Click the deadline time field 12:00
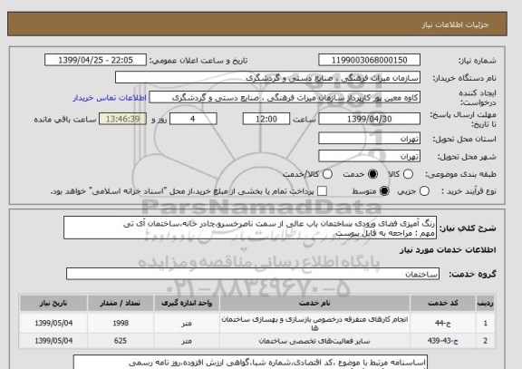522x369 pixels. coord(266,119)
